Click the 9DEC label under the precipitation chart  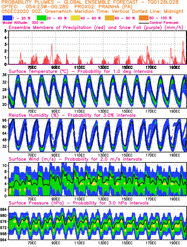(x=56, y=68)
